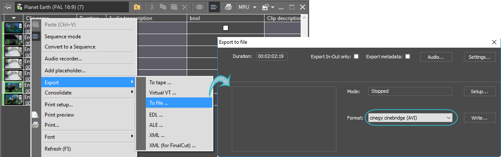
Task: Click Sequence mode icon in context menu
Action: click(36, 37)
